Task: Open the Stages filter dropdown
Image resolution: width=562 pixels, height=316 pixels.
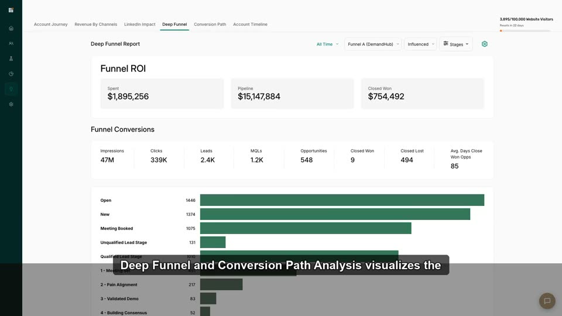Action: coord(456,44)
